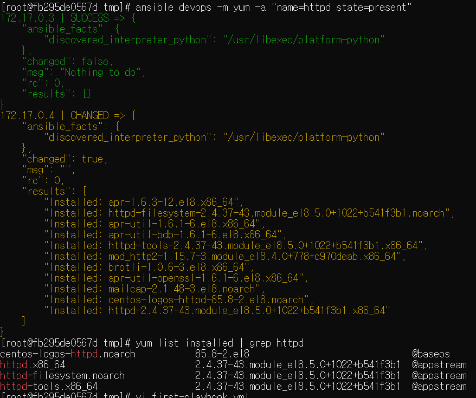Image resolution: width=476 pixels, height=398 pixels.
Task: Click the Installed apr-util-bdb result line
Action: click(x=165, y=234)
